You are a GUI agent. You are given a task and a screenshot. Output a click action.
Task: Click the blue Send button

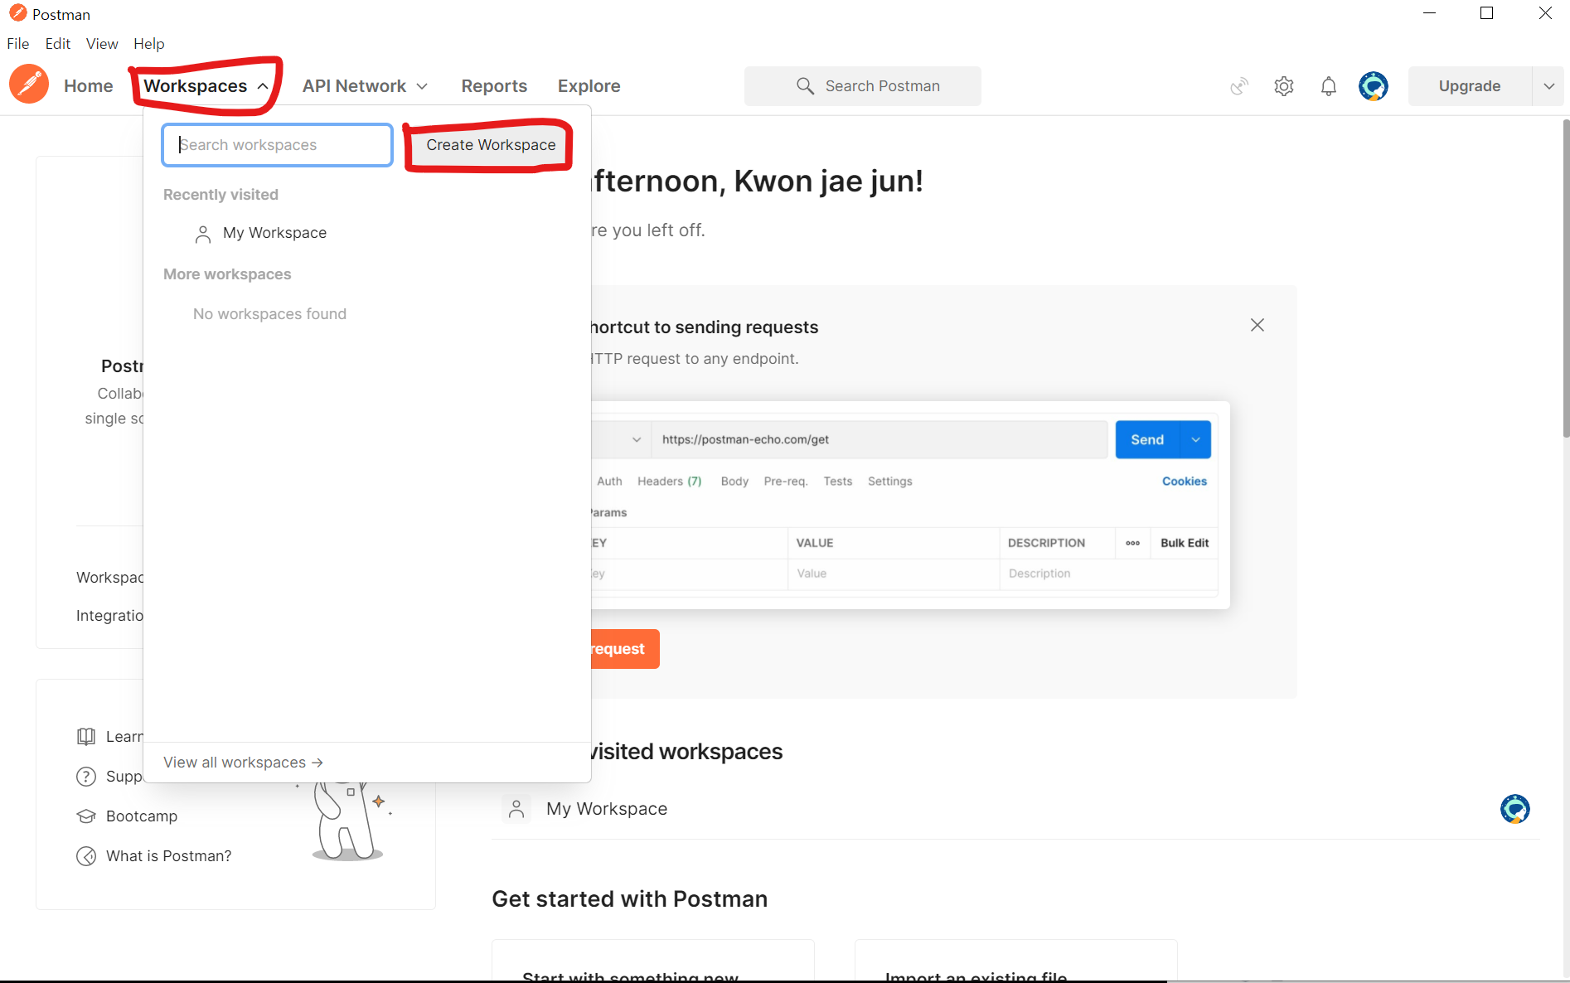1147,439
